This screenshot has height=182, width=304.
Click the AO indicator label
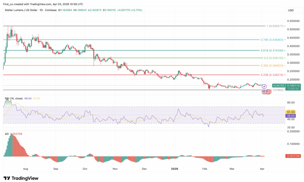tap(7, 133)
